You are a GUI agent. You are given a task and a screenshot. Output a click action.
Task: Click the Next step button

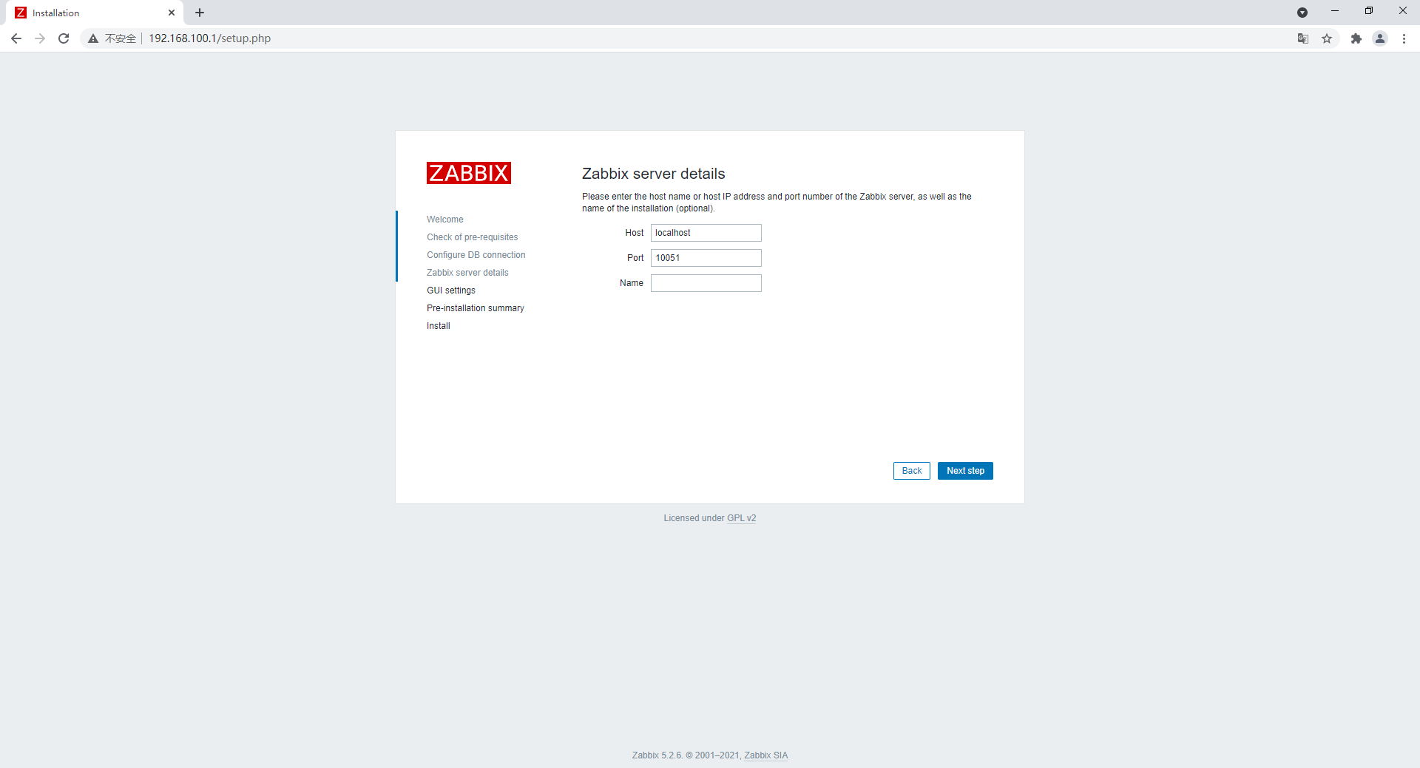pyautogui.click(x=965, y=471)
